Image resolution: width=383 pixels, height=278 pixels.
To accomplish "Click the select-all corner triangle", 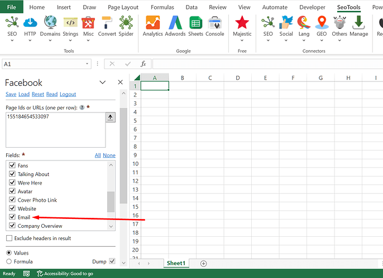I will pos(137,77).
